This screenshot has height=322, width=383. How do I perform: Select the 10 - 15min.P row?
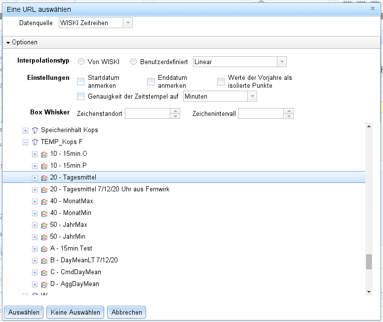[x=184, y=166]
